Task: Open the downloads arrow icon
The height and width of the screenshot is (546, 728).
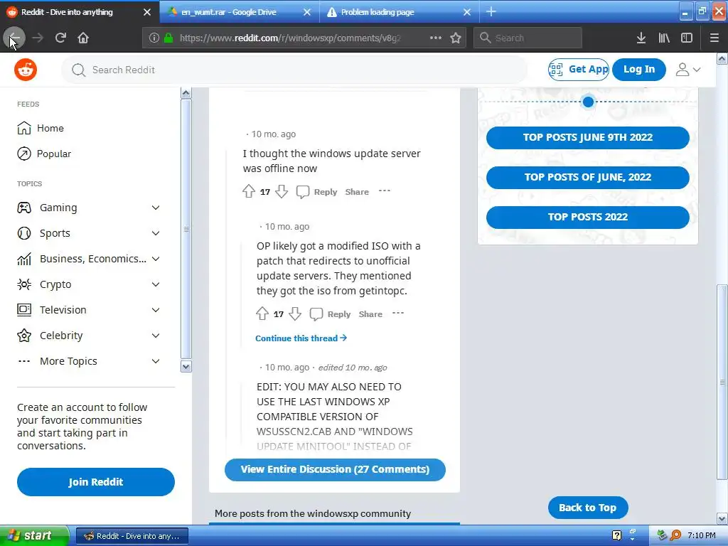Action: (641, 38)
